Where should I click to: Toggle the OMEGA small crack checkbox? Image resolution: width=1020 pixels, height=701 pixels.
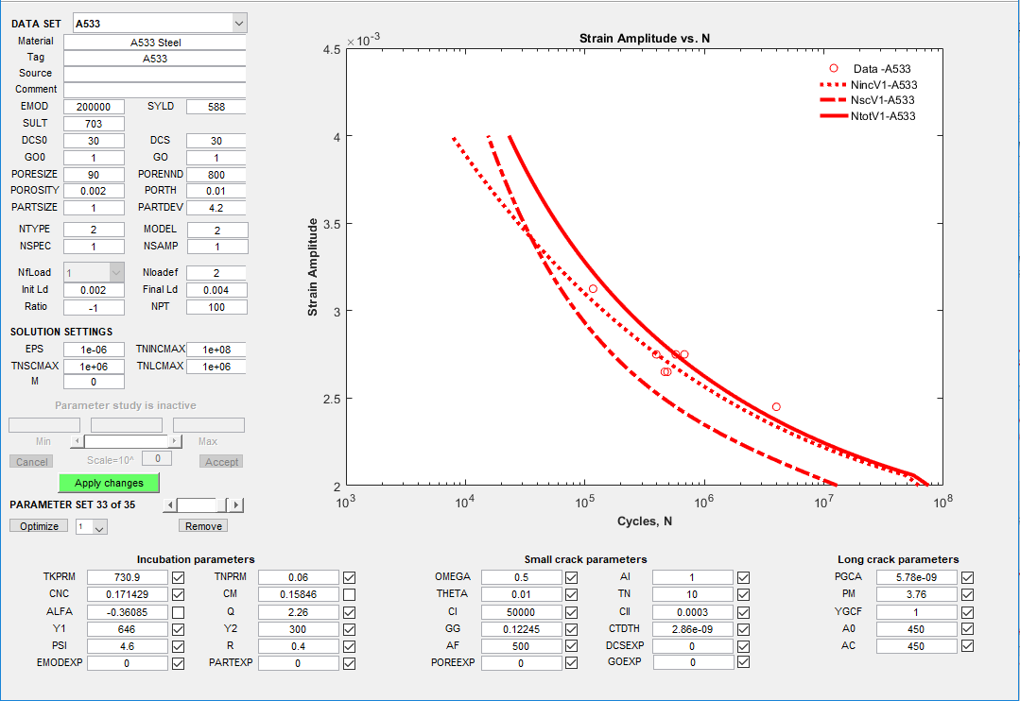[571, 578]
